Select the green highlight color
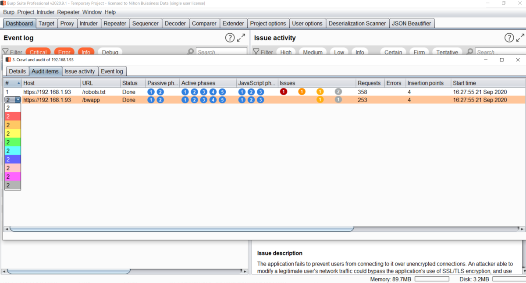The image size is (526, 283). 13,142
